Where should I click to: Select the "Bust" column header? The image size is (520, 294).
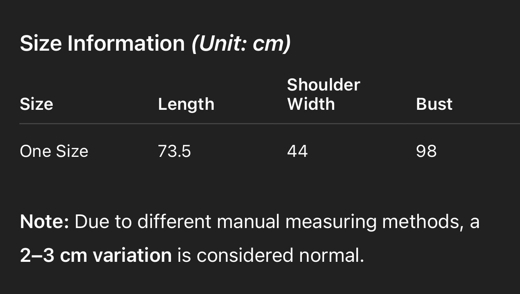[x=434, y=104]
